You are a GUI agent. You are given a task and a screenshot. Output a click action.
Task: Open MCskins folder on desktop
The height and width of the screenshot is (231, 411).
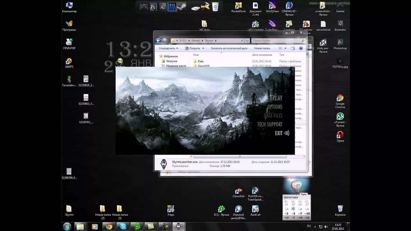click(x=205, y=26)
